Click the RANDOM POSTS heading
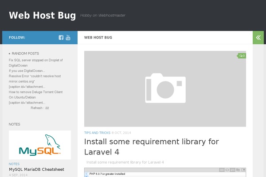 [x=25, y=54]
